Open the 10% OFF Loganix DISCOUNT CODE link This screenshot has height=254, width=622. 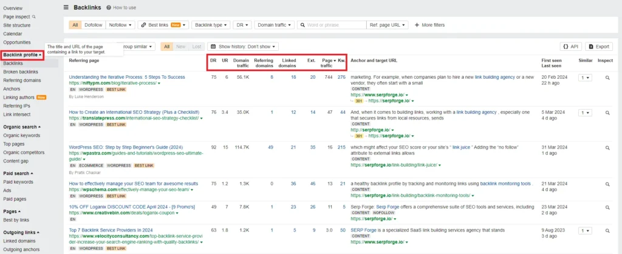(132, 207)
